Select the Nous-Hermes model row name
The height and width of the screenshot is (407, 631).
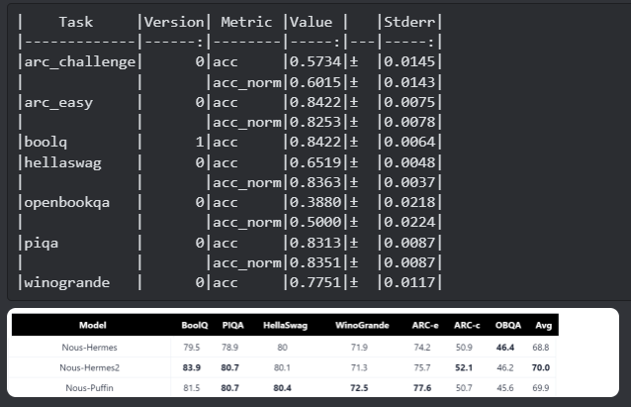coord(89,348)
